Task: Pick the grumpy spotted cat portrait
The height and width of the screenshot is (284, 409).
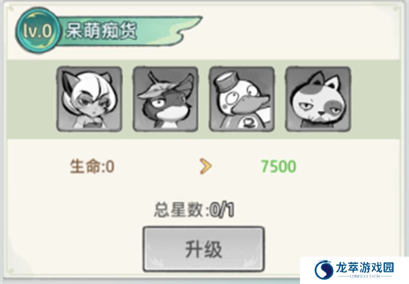Action: point(318,99)
